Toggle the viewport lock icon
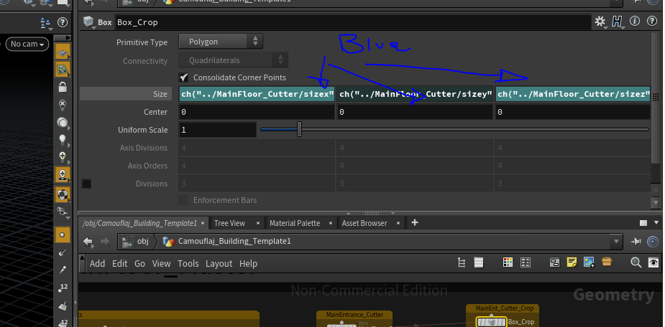Image resolution: width=665 pixels, height=327 pixels. (63, 87)
